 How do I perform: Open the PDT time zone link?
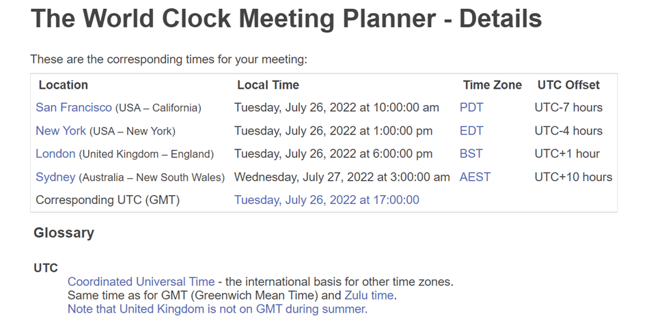(471, 108)
